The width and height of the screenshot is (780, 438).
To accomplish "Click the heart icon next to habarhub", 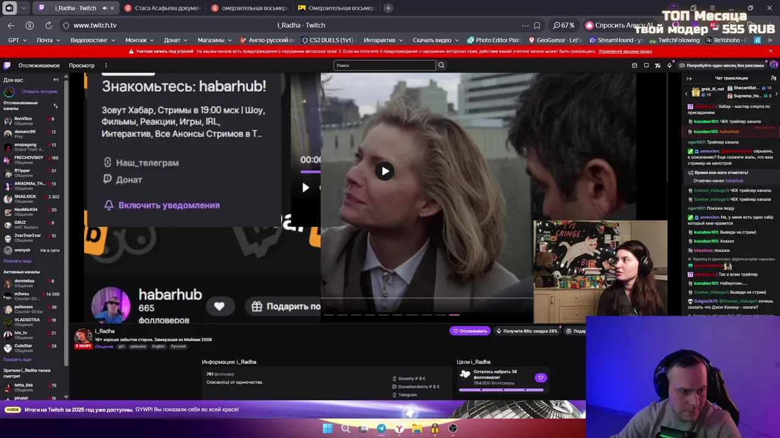I will point(219,306).
